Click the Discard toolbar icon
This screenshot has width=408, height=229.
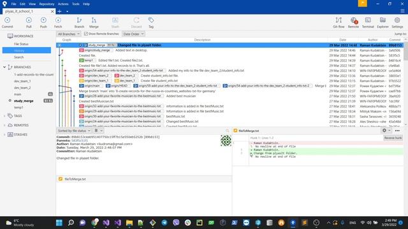tap(136, 23)
